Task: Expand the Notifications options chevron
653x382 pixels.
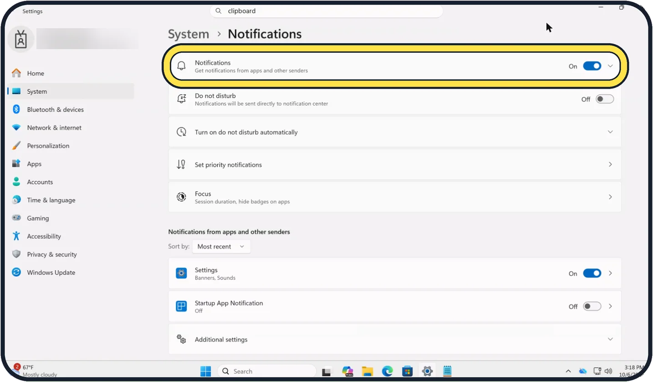Action: 611,66
